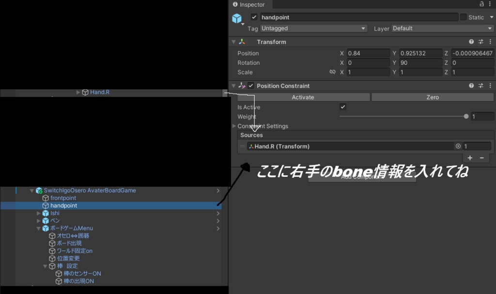Image resolution: width=496 pixels, height=294 pixels.
Task: Collapse the Transform component foldout
Action: point(234,42)
